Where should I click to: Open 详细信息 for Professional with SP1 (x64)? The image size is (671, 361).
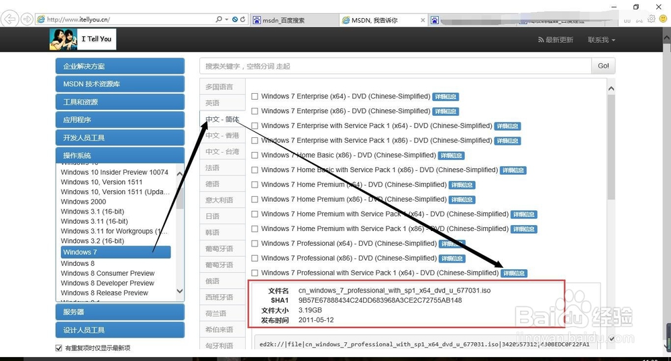513,273
